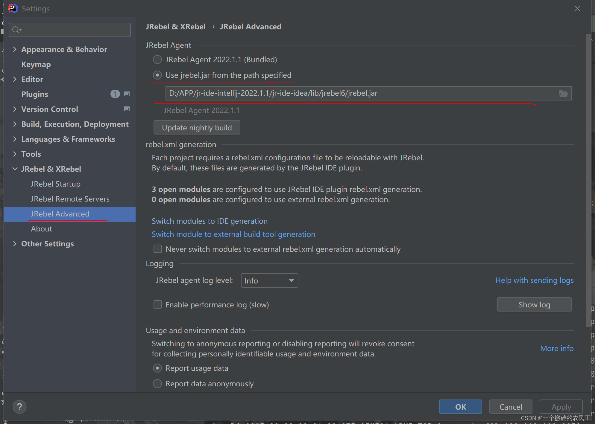Click JRebel & XRebel breadcrumb
Viewport: 595px width, 424px height.
(176, 27)
